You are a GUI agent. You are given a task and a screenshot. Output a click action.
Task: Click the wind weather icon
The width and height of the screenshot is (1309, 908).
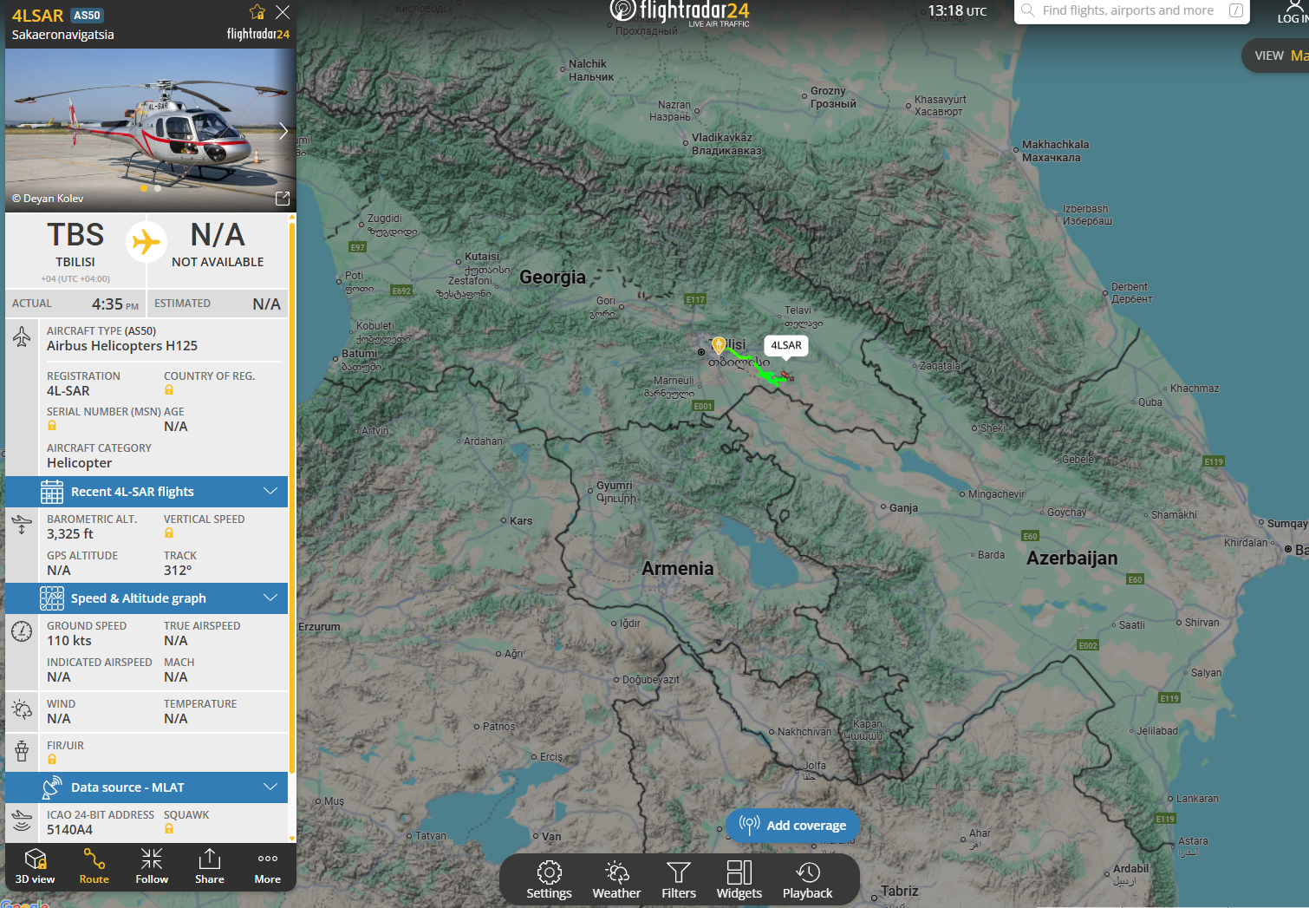[x=22, y=709]
